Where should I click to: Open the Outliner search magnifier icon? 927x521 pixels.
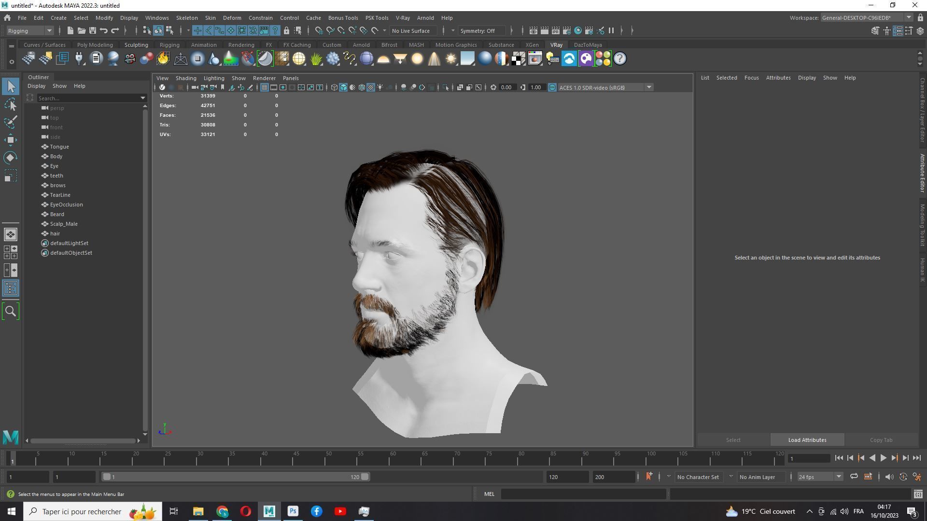coord(11,311)
